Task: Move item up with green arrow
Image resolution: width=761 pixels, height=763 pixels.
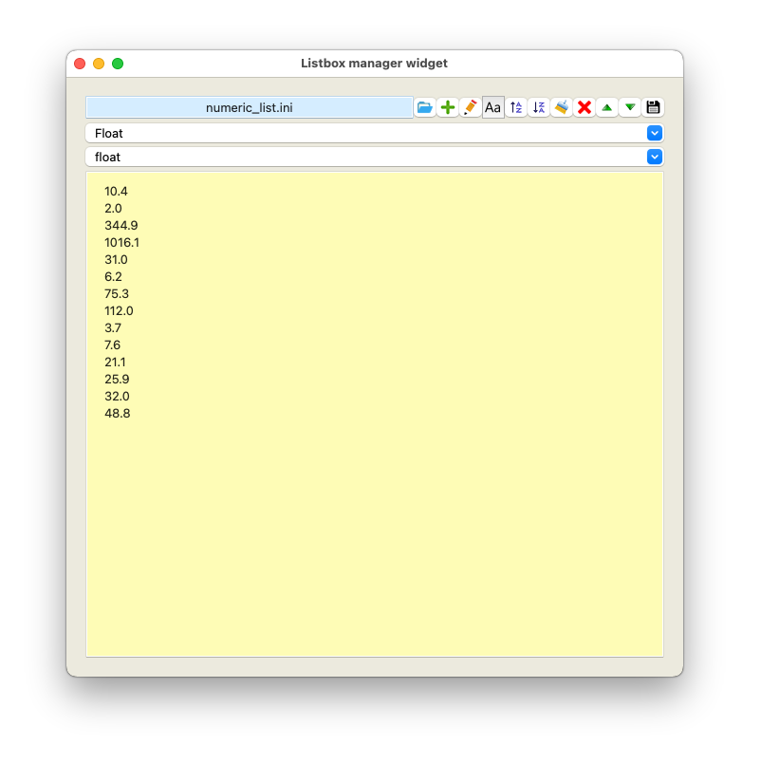Action: coord(607,107)
